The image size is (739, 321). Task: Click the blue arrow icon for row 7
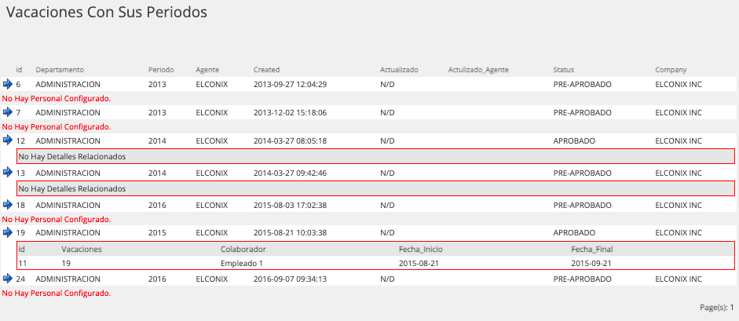pos(7,112)
